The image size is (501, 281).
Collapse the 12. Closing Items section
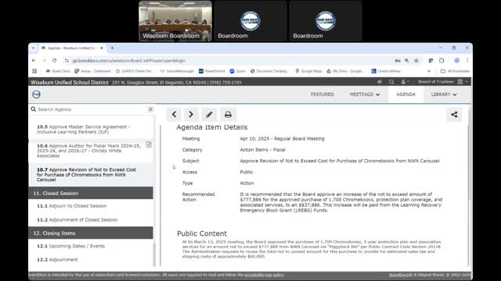(x=91, y=233)
